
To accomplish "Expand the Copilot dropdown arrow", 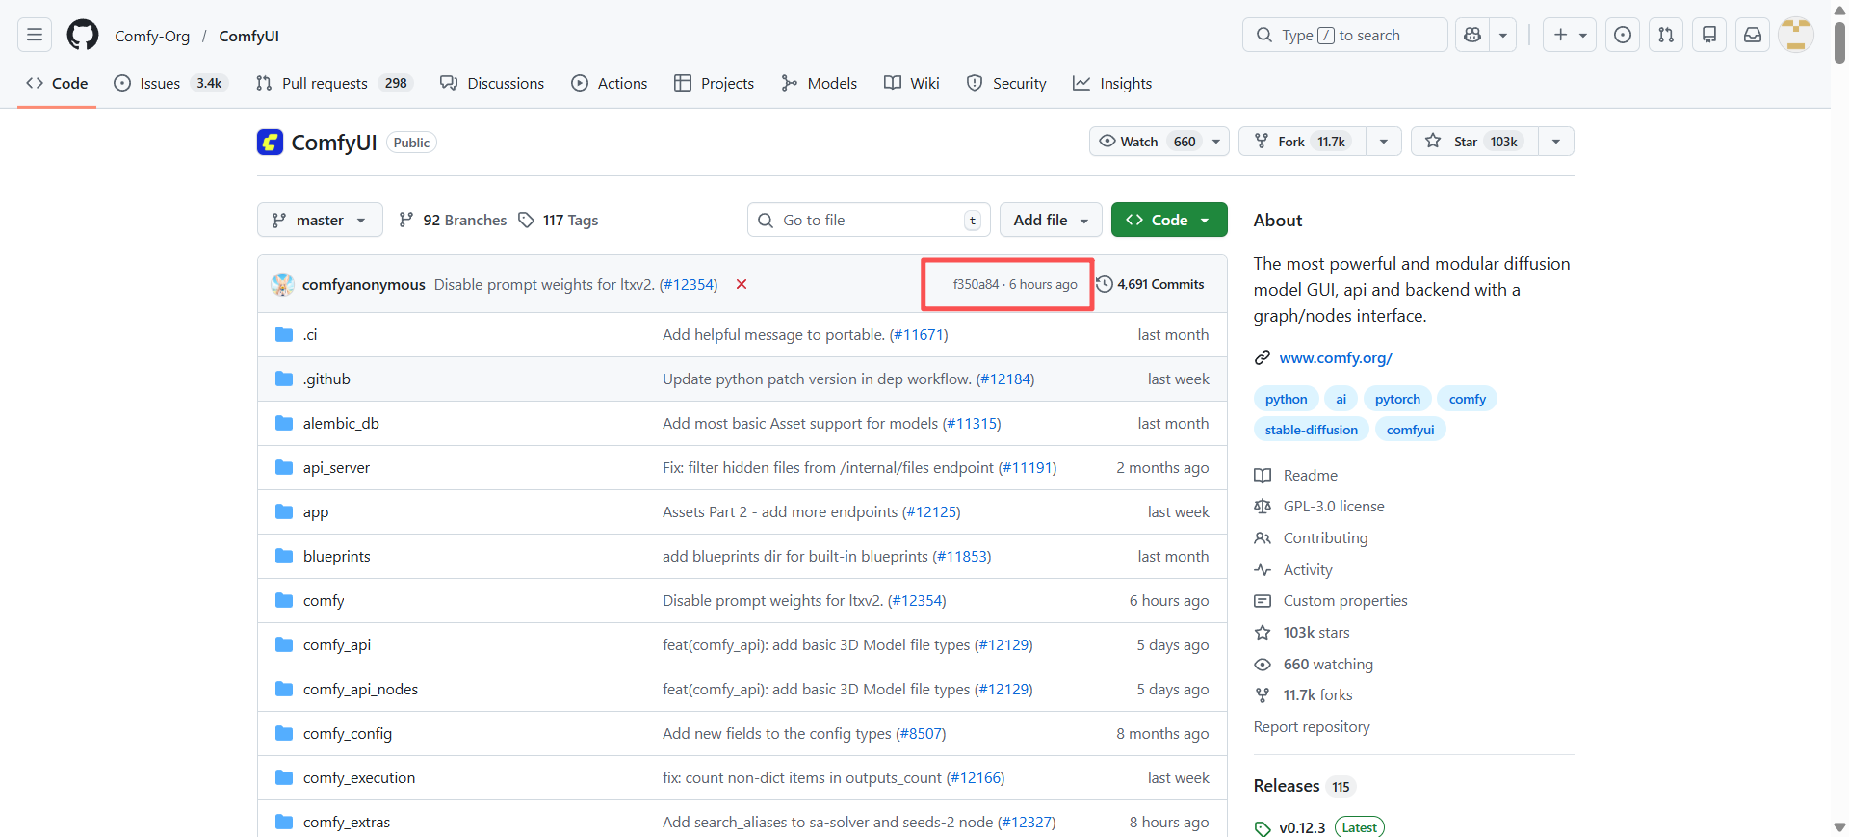I will tap(1503, 36).
